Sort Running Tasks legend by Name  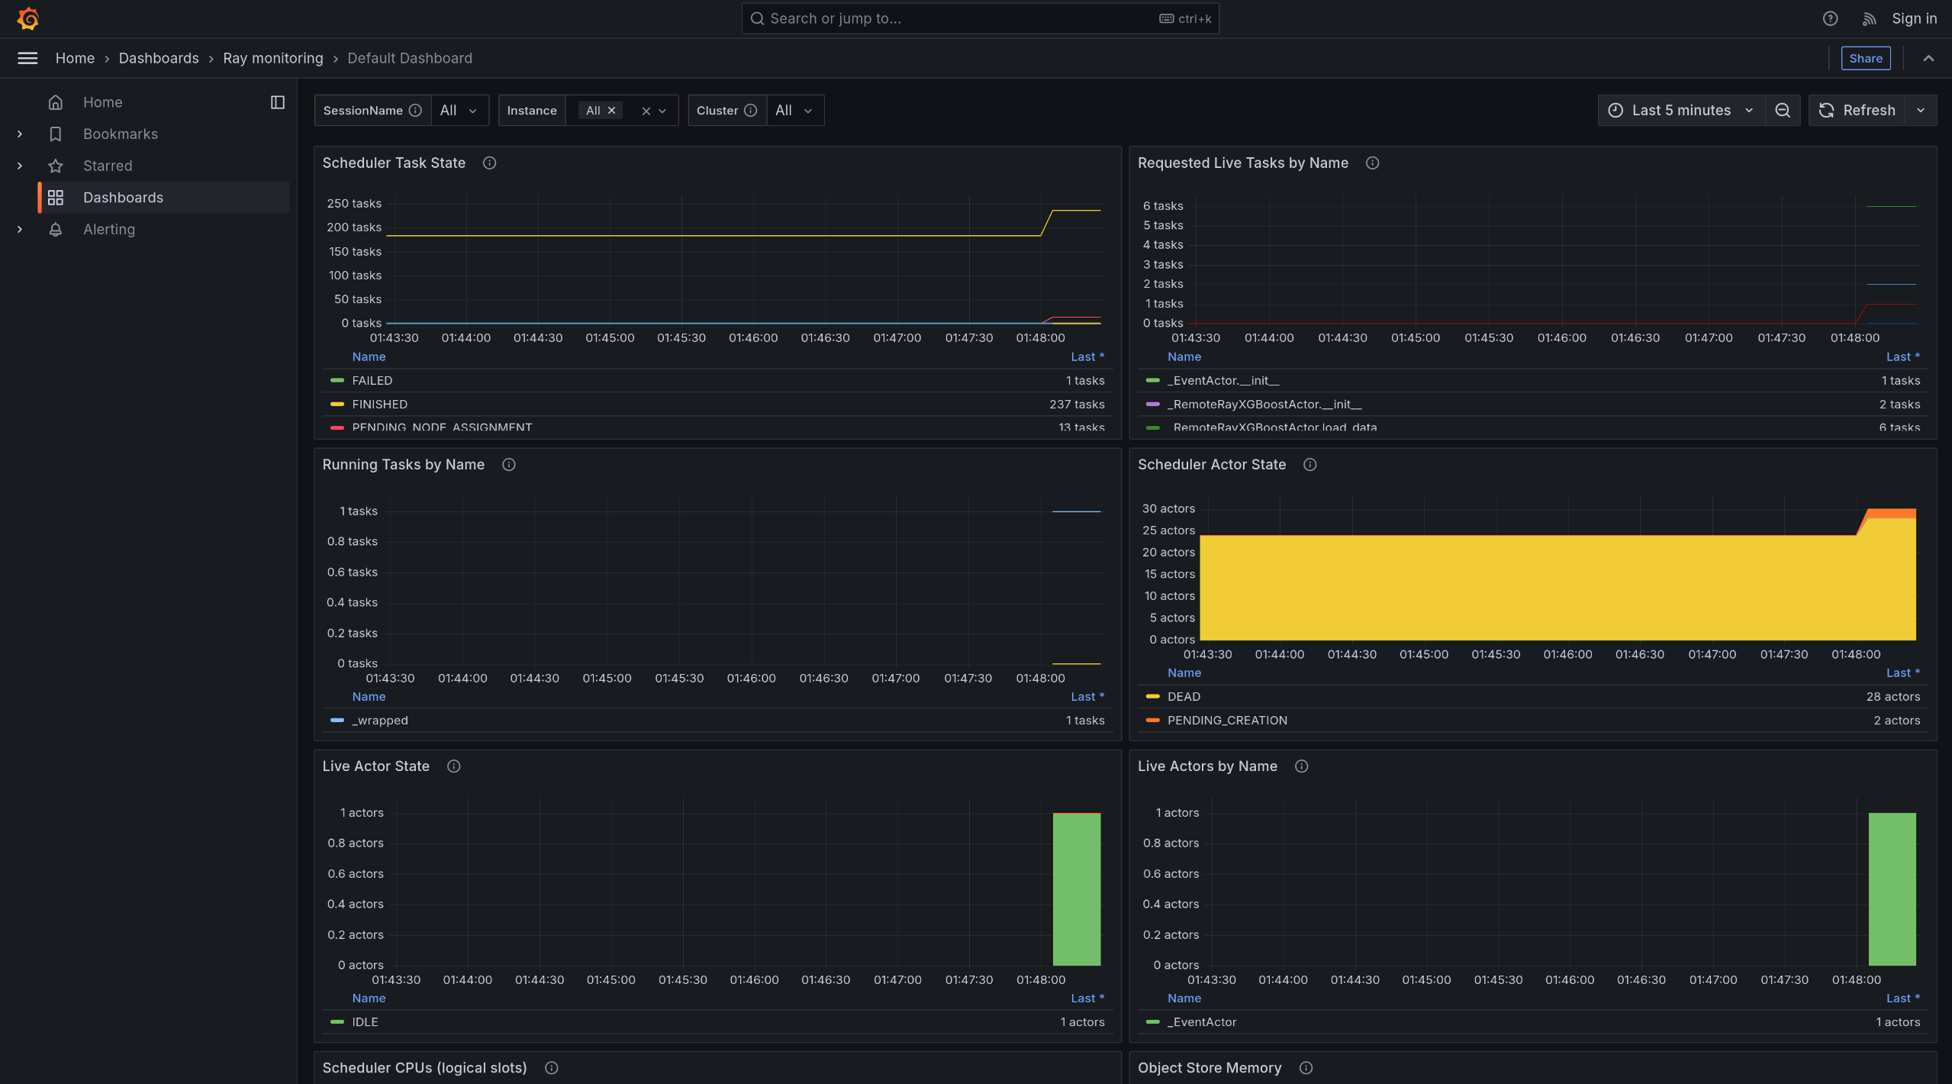click(369, 696)
